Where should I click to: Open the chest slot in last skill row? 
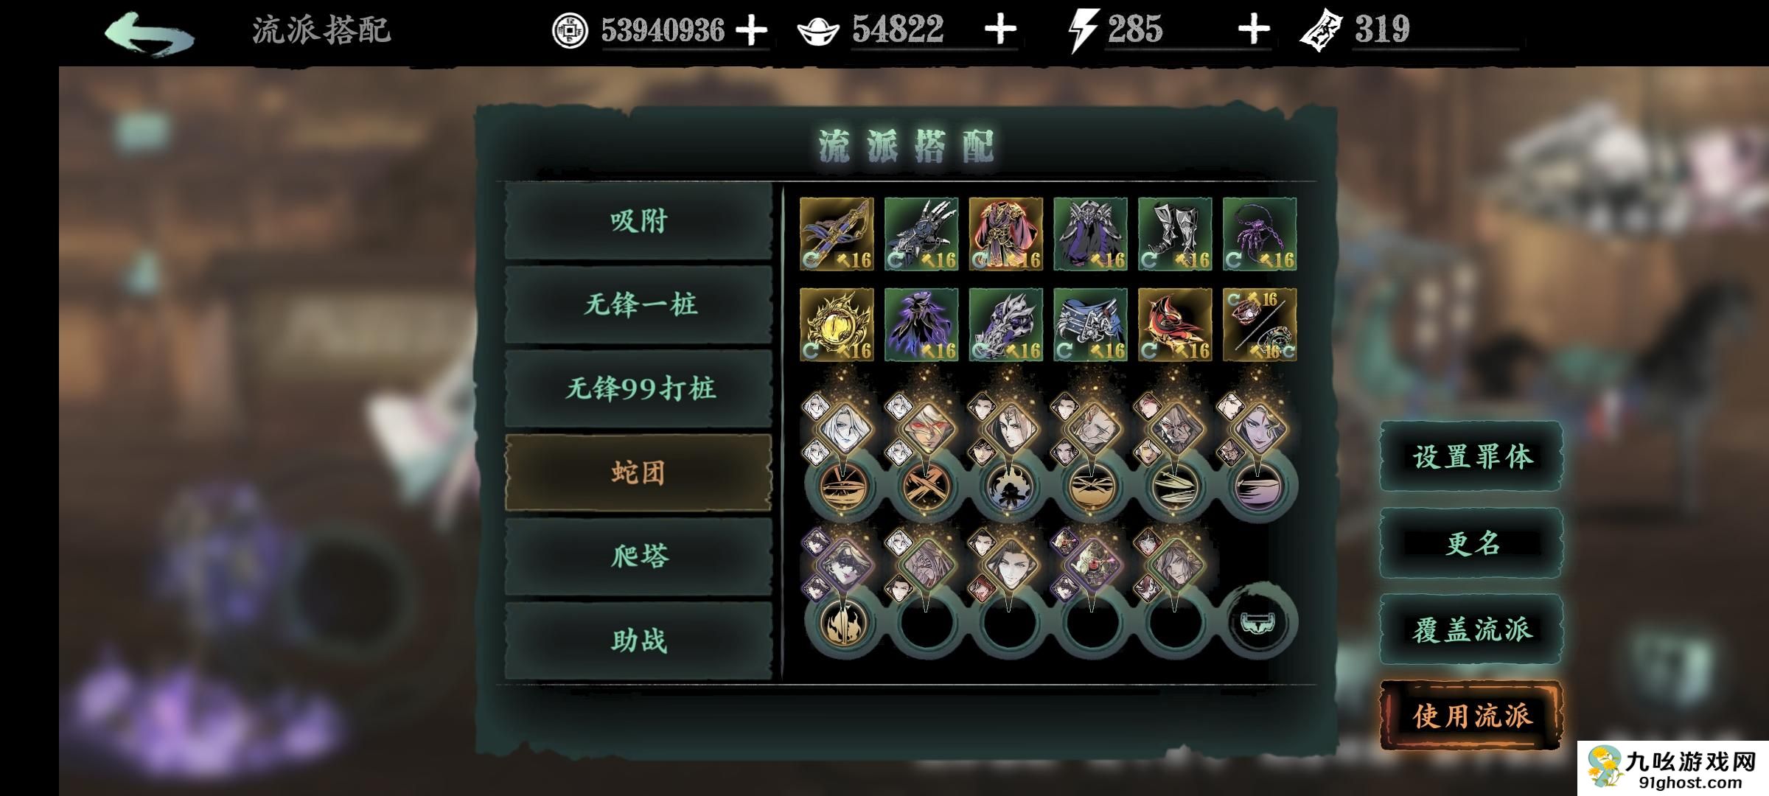[x=1258, y=622]
